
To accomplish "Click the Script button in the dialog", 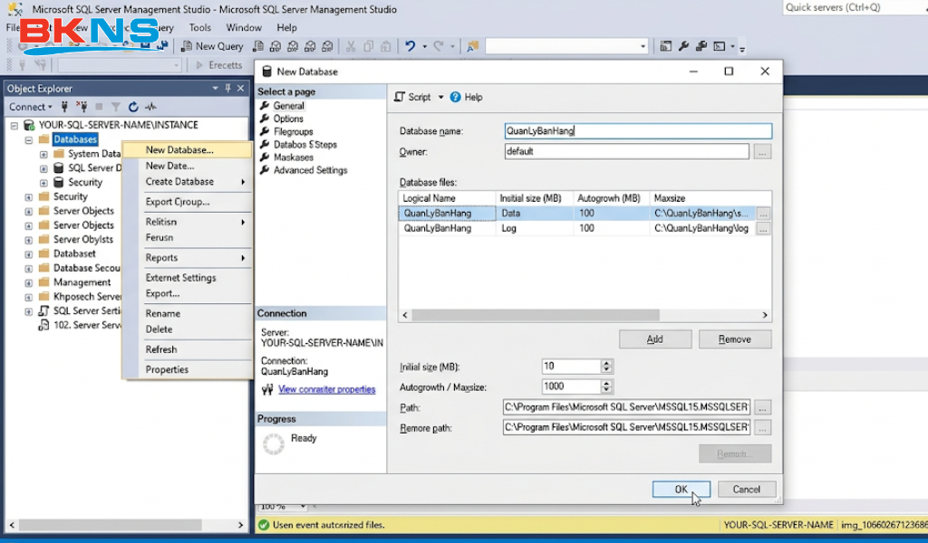I will 413,97.
